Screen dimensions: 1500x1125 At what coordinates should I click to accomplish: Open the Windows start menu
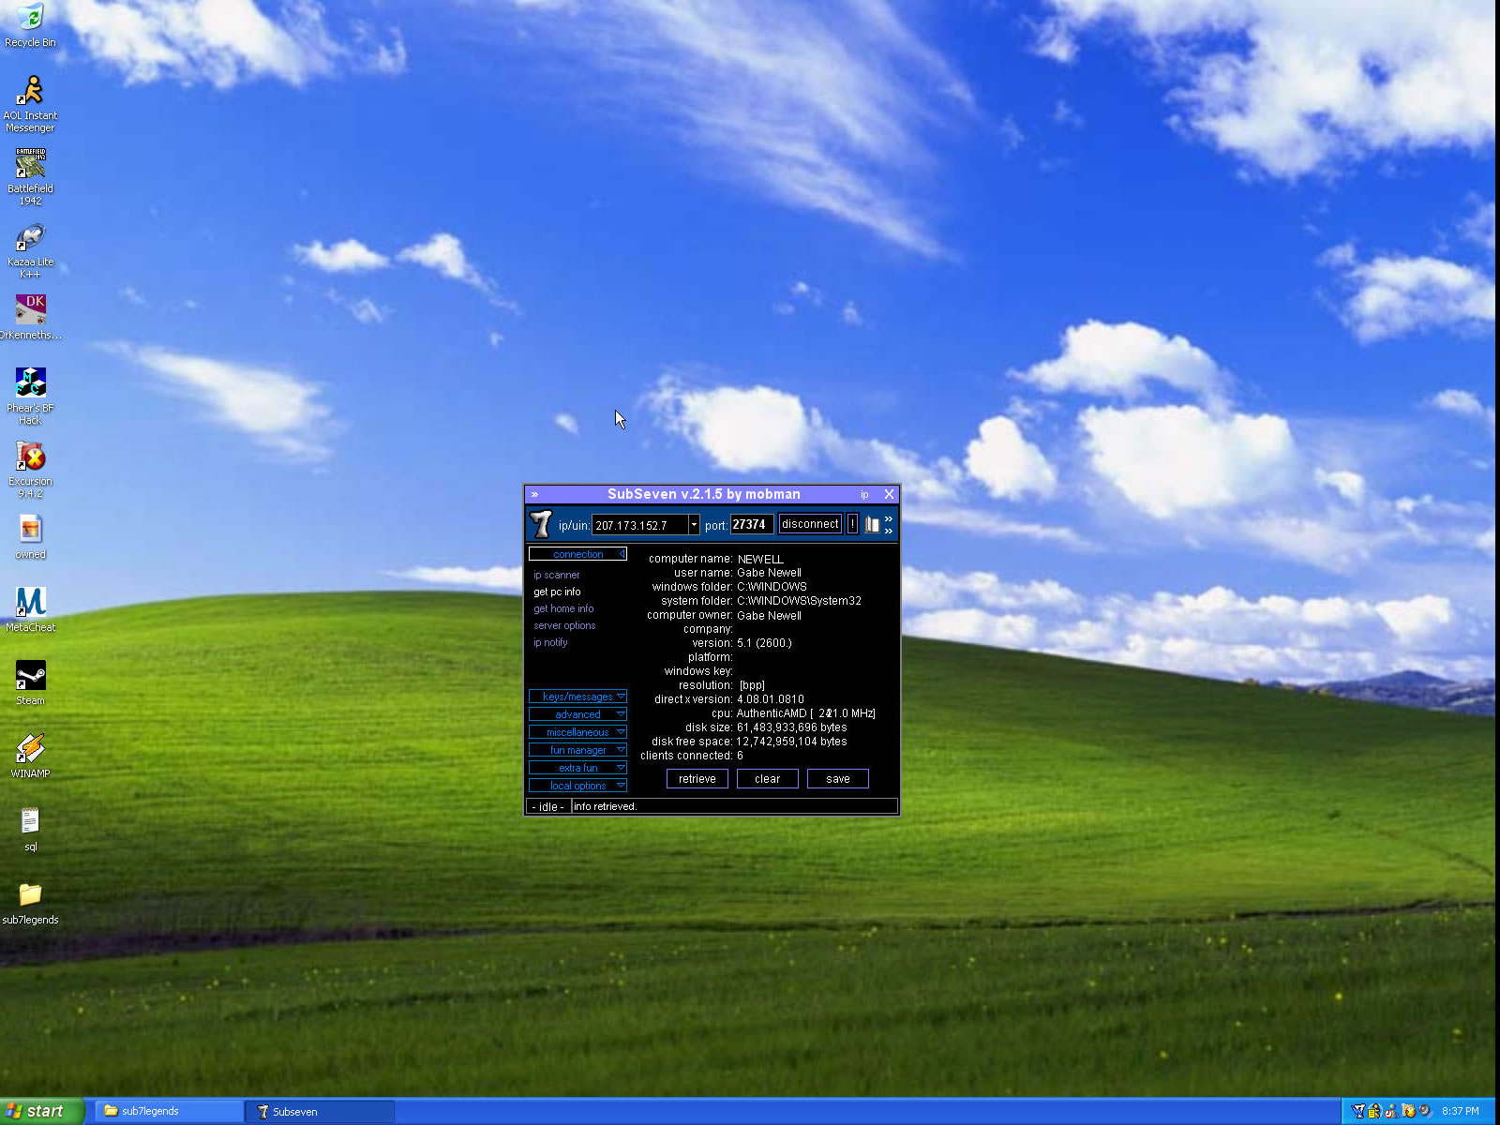[x=42, y=1111]
